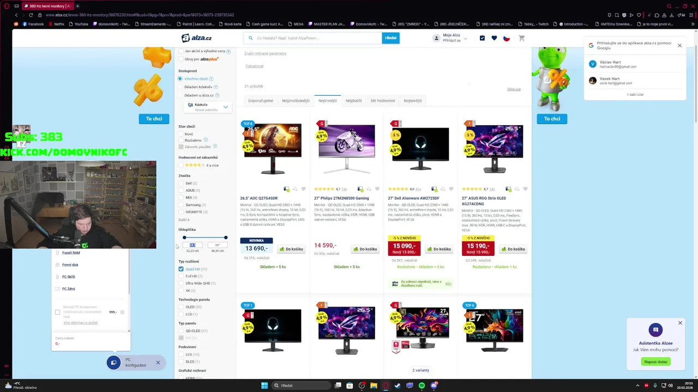The height and width of the screenshot is (392, 698).
Task: Click the browser reload button
Action: point(32,15)
